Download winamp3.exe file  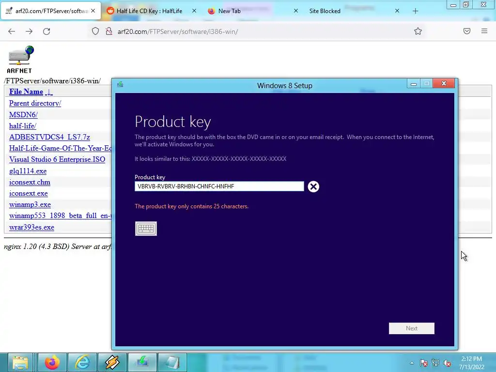(x=30, y=205)
